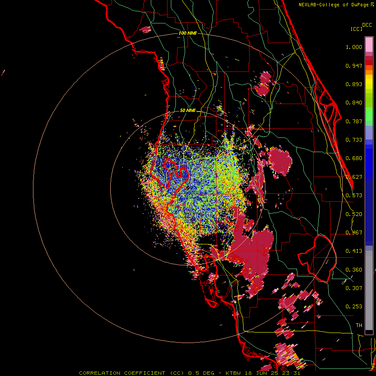Click the DCC label above color bar
The width and height of the screenshot is (376, 376).
click(367, 25)
